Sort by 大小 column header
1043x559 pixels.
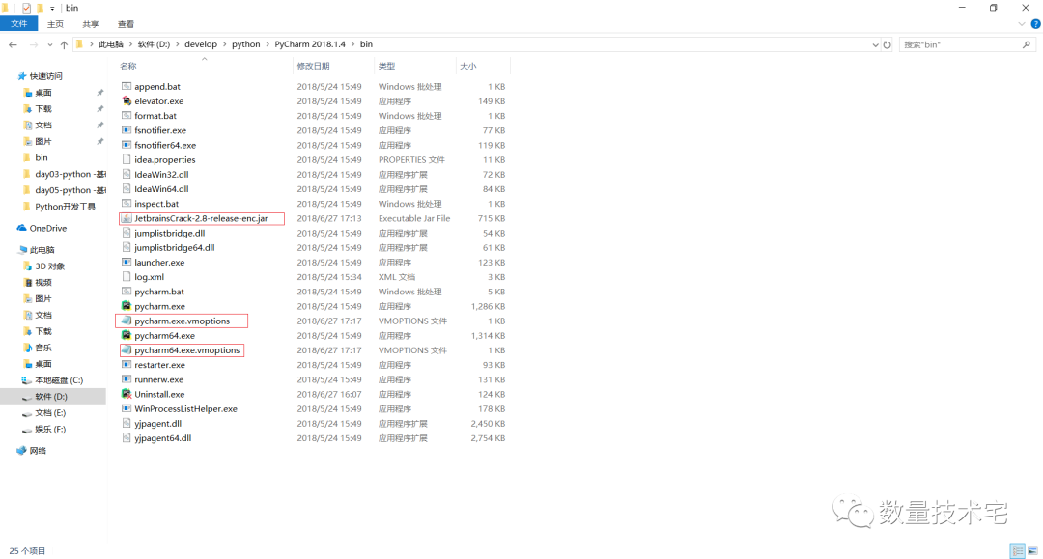click(468, 66)
